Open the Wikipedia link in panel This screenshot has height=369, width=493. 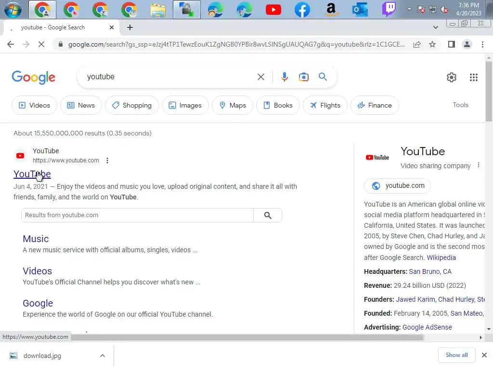441,258
